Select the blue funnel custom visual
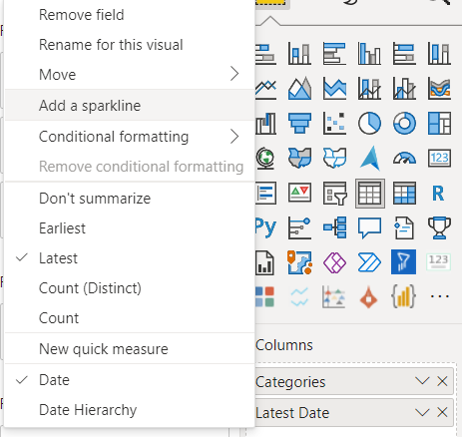The height and width of the screenshot is (437, 462). click(403, 262)
